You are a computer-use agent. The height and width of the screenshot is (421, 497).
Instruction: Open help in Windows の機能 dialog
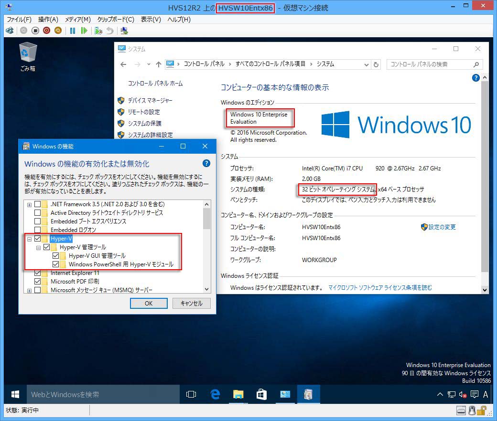206,163
